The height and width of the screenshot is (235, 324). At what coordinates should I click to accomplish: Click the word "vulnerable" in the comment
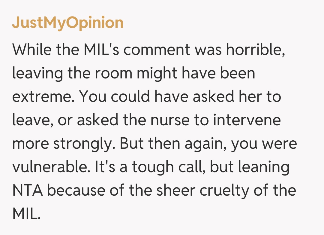tap(51, 167)
